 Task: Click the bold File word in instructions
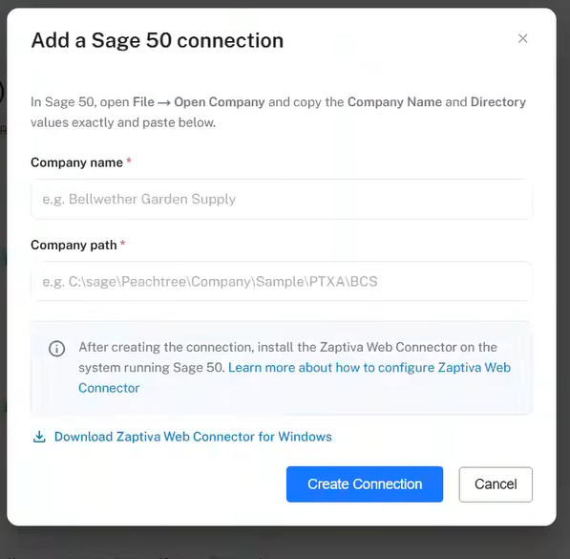(143, 102)
